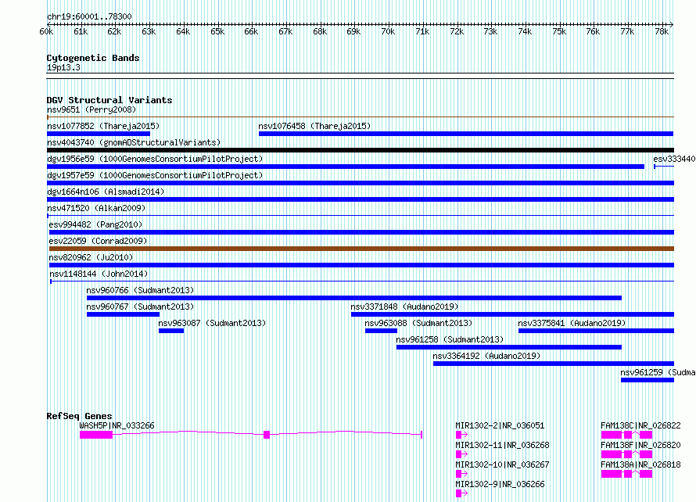Select the blue bar under nsv3364192

[554, 364]
